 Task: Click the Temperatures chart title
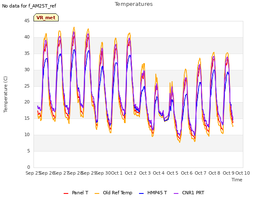[134, 4]
